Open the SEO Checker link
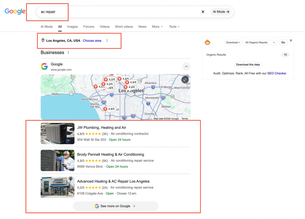Image resolution: width=305 pixels, height=219 pixels. coord(277,73)
